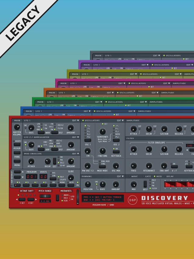Click the octave shift left arrow
This screenshot has width=194, height=259.
(17, 199)
